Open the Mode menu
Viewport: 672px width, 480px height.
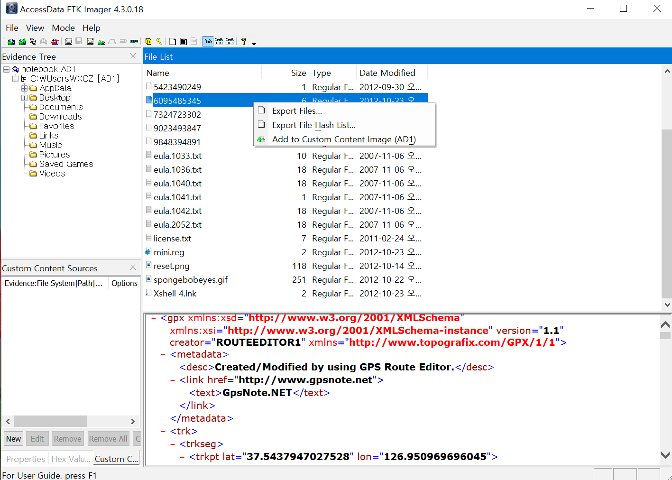[64, 28]
